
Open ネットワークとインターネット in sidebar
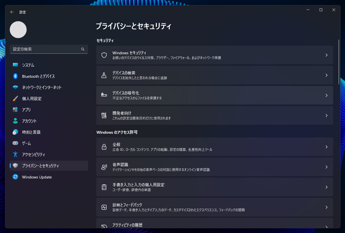pos(49,87)
